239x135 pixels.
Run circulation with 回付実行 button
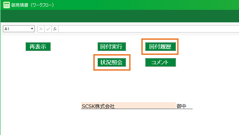[112, 47]
